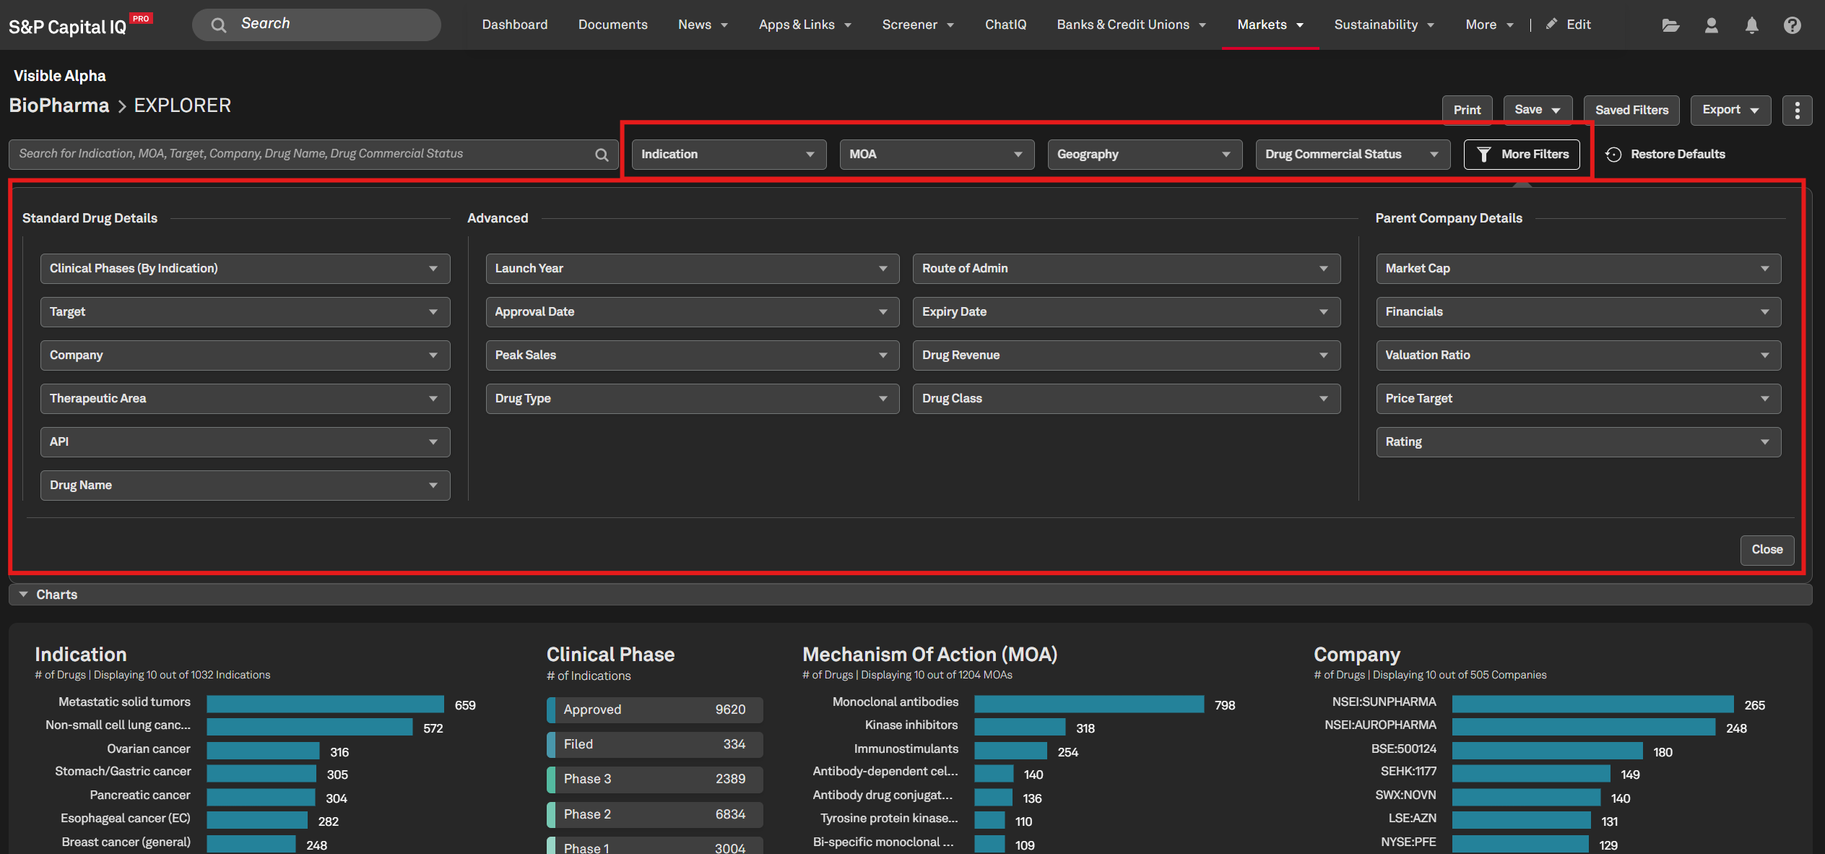Open the Markets menu
Viewport: 1825px width, 854px height.
pyautogui.click(x=1270, y=25)
